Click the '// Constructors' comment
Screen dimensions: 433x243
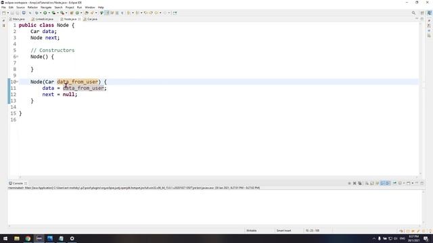point(53,50)
